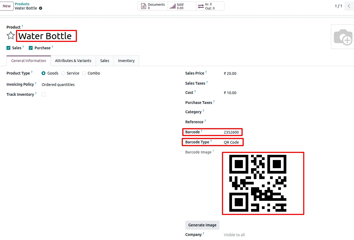Show help tooltip next to Track Inventory
This screenshot has width=354, height=240.
pos(36,93)
